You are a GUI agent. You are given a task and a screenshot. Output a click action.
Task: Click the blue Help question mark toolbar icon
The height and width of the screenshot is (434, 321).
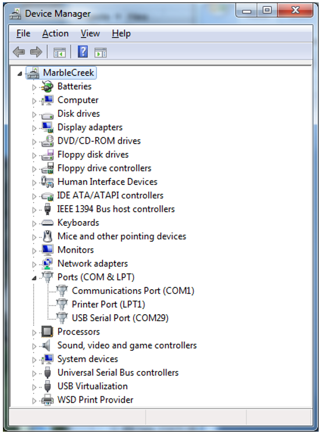pyautogui.click(x=83, y=51)
